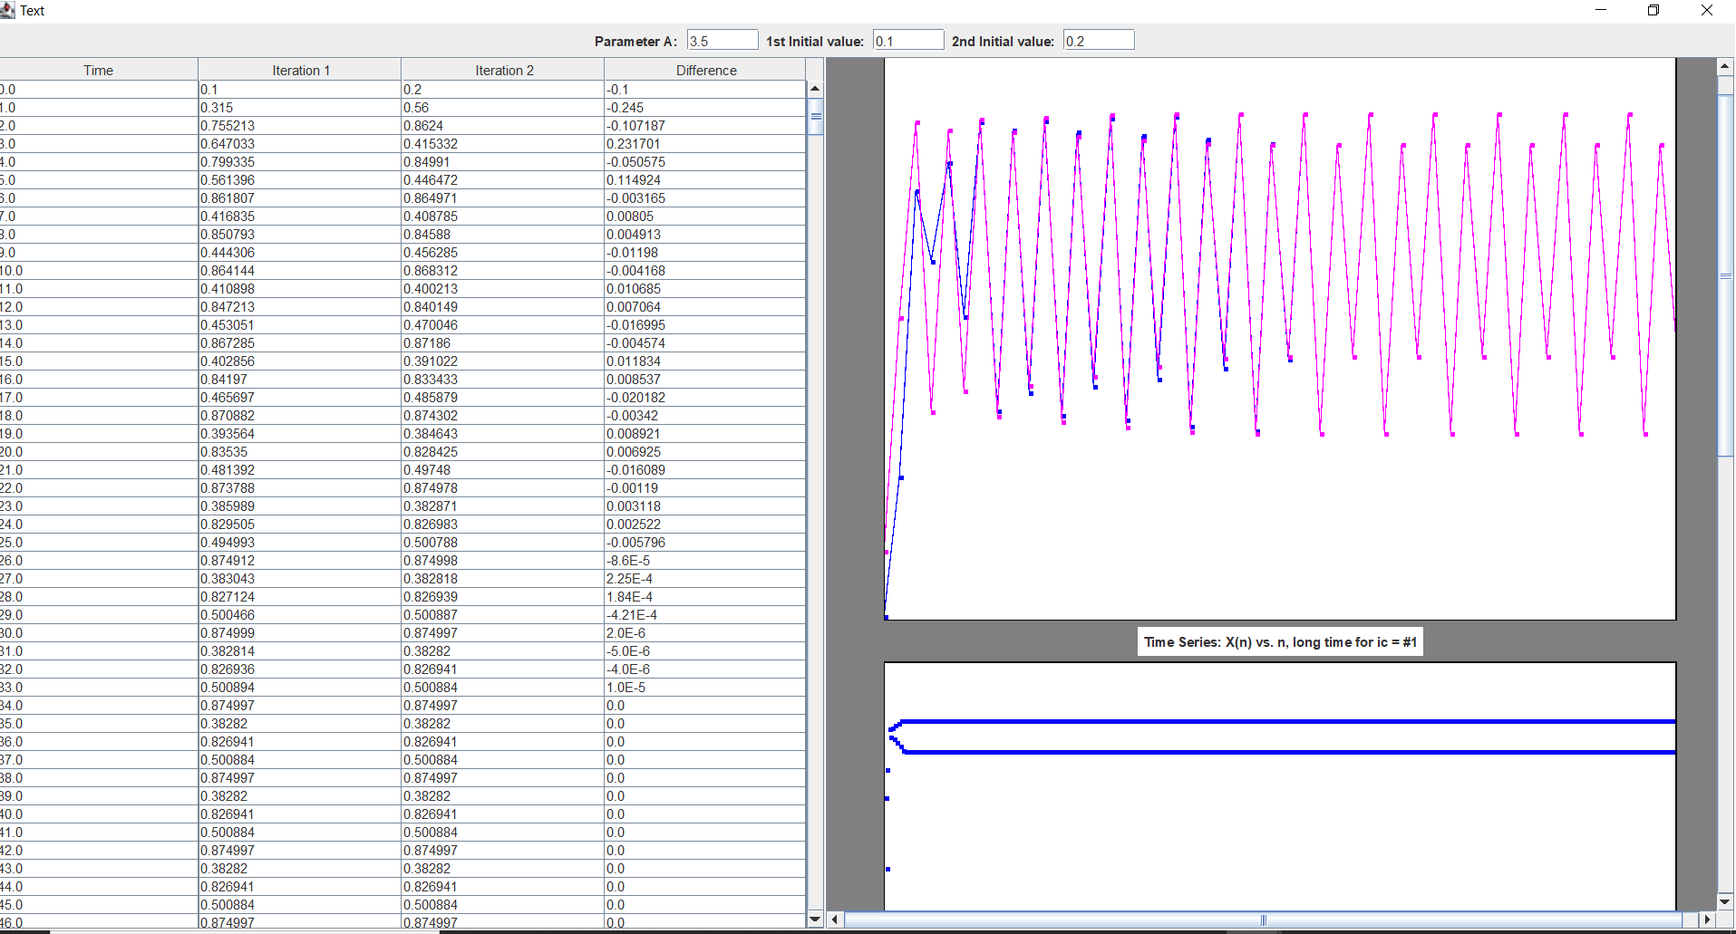The height and width of the screenshot is (934, 1736).
Task: Click inside the Parameter A input field
Action: [x=722, y=39]
